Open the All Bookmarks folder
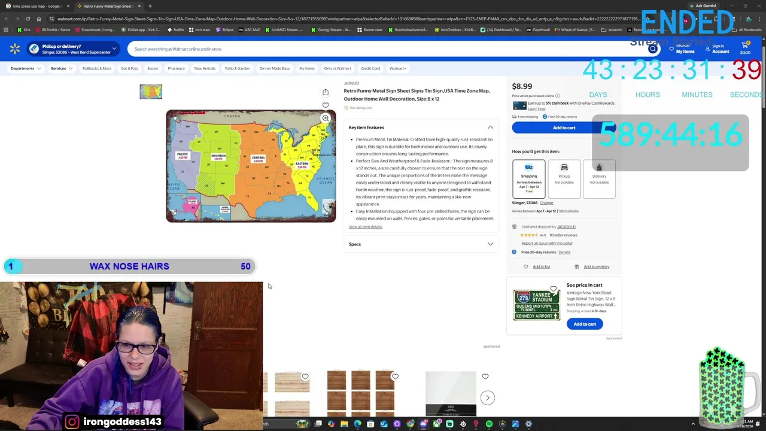 coord(746,30)
